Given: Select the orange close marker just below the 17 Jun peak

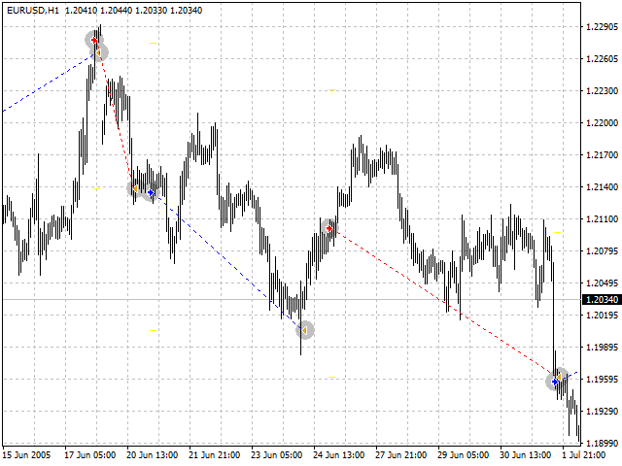Looking at the screenshot, I should [98, 52].
